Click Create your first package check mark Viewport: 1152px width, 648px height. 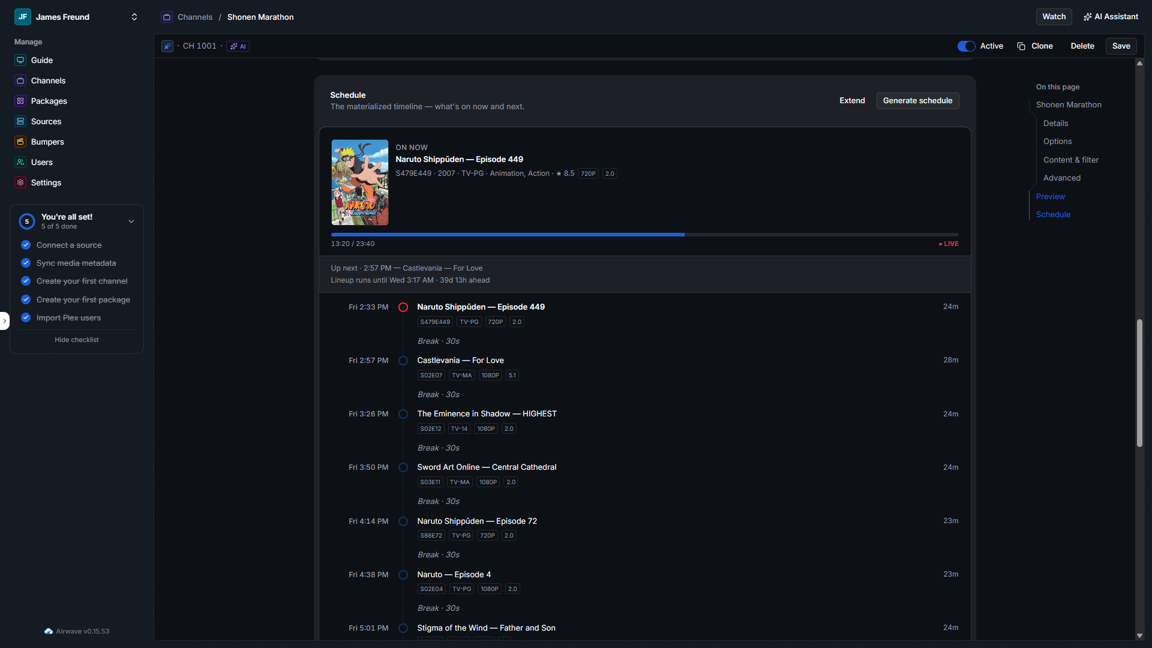point(26,299)
